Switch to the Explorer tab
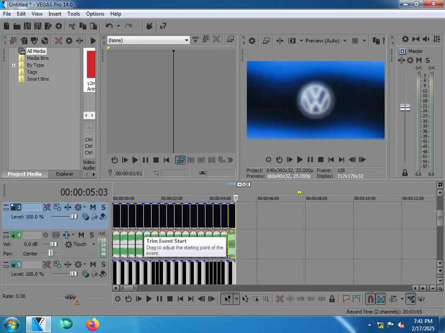Viewport: 445px width, 333px height. point(65,174)
